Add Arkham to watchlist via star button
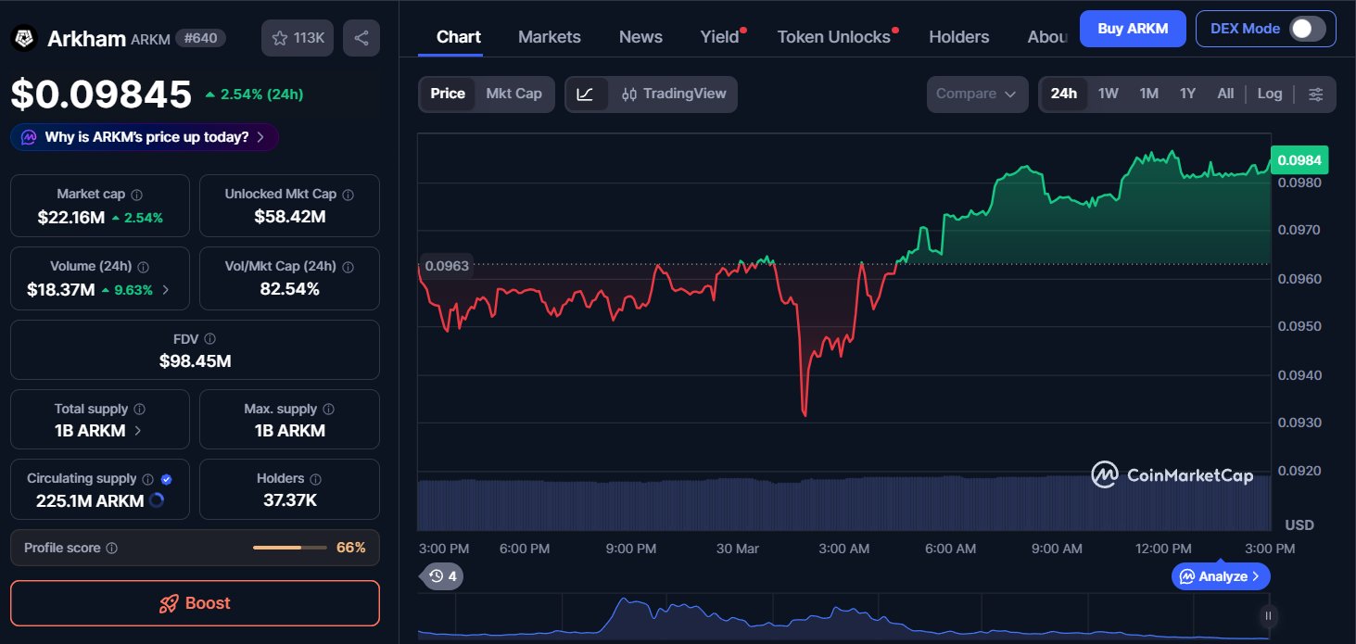1356x644 pixels. (x=297, y=38)
